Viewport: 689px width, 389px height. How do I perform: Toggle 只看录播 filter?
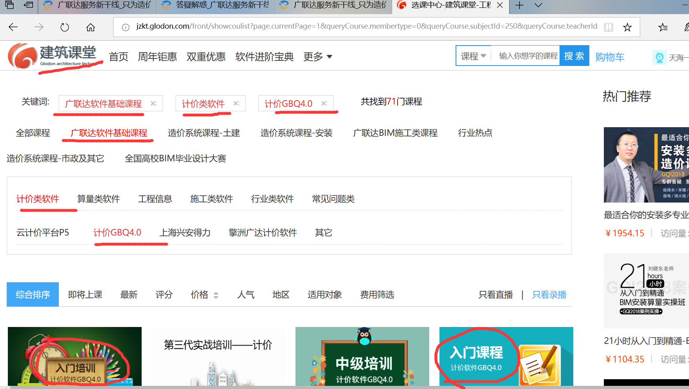pos(549,295)
